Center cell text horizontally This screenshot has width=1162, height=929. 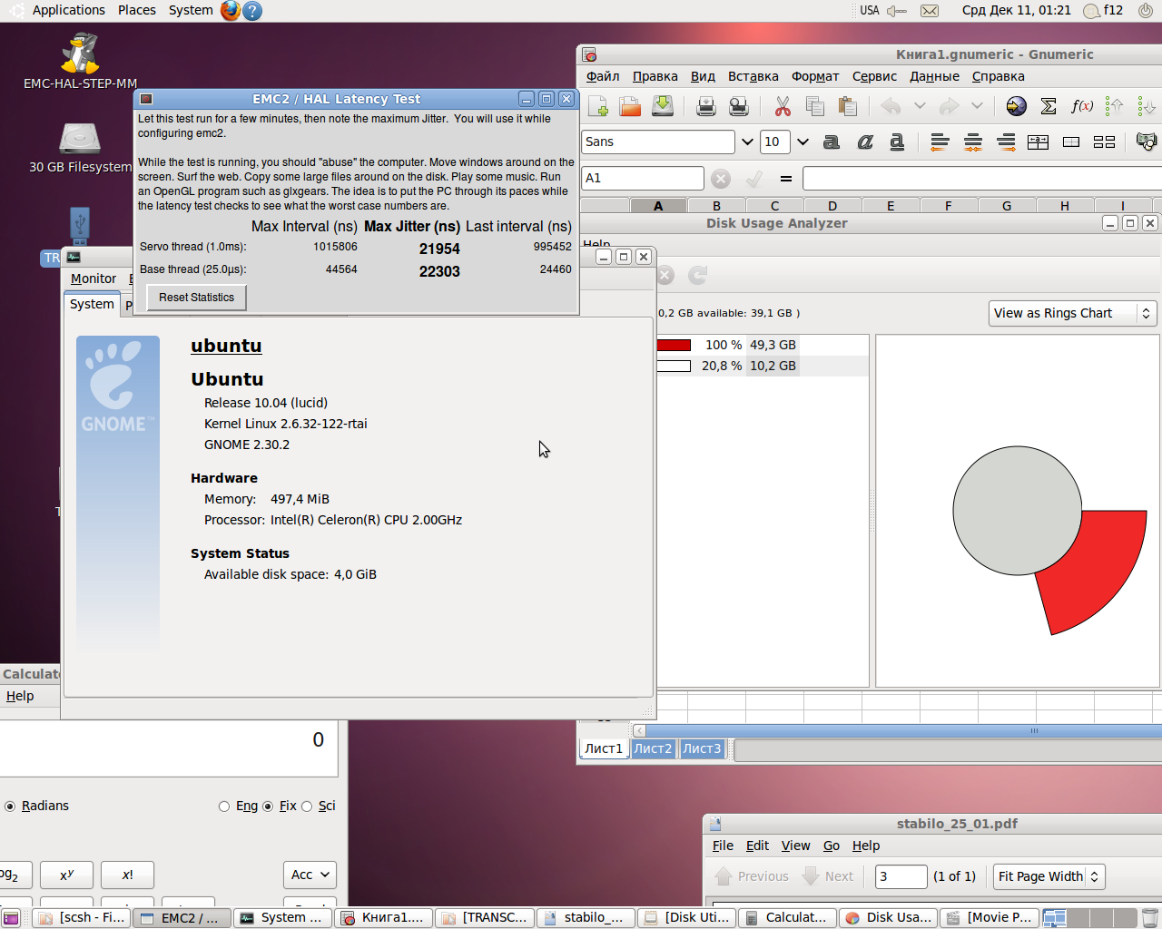pyautogui.click(x=973, y=142)
